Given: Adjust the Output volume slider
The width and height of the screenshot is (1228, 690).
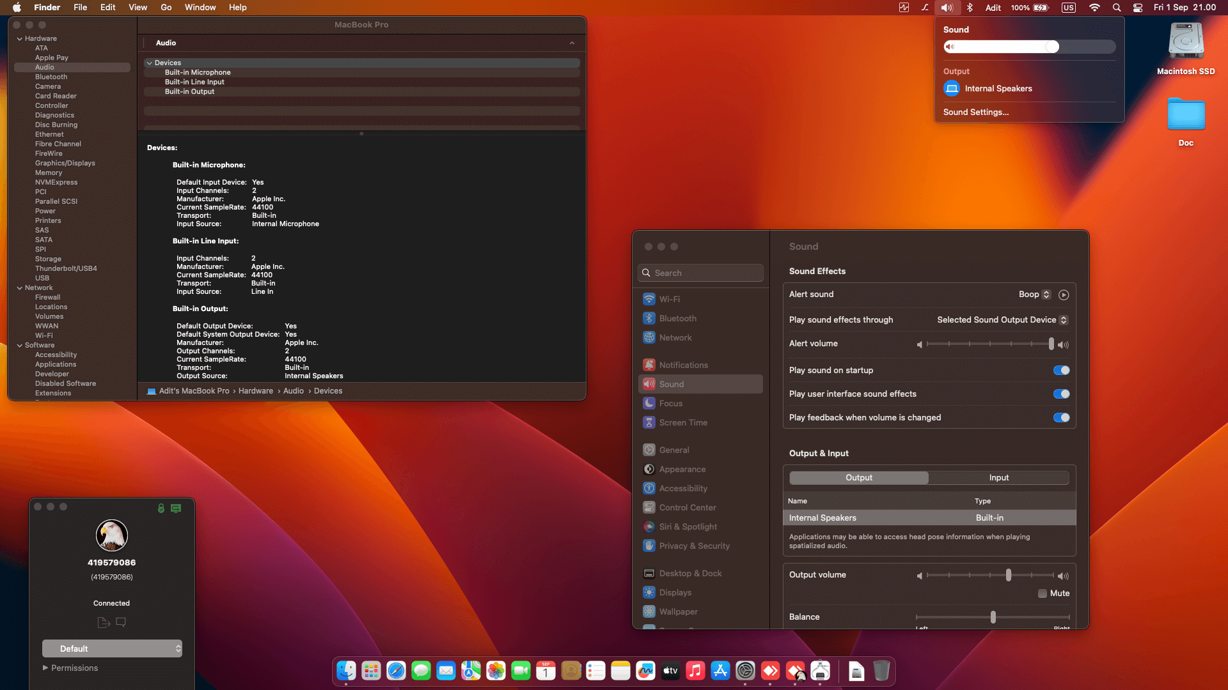Looking at the screenshot, I should tap(1009, 576).
